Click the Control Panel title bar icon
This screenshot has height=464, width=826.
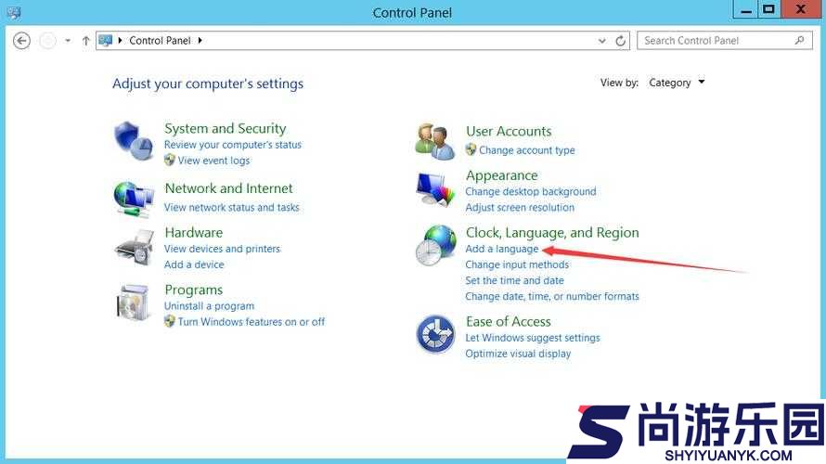pos(14,12)
